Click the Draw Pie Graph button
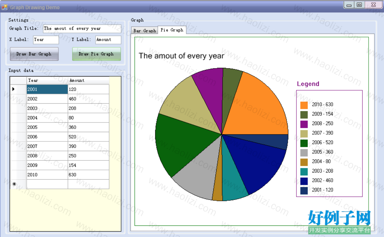The image size is (384, 237). tap(97, 54)
